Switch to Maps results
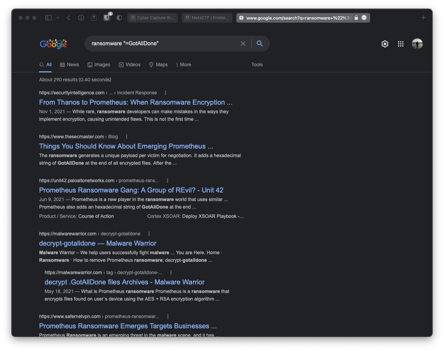The image size is (444, 351). (158, 65)
